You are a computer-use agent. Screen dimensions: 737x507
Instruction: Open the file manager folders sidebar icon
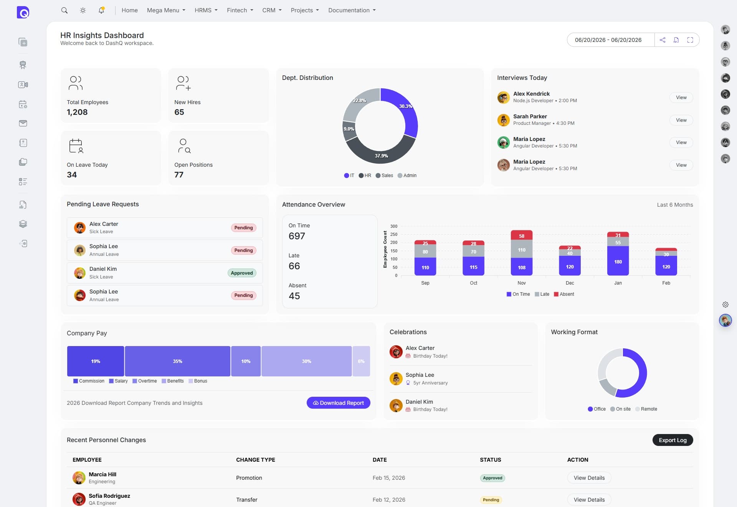click(23, 162)
